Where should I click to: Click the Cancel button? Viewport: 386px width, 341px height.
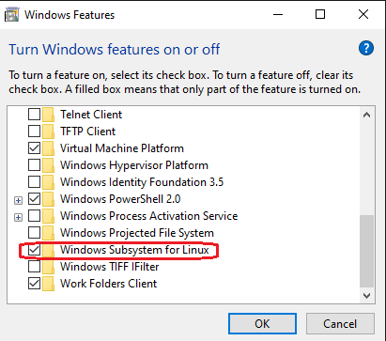[340, 323]
